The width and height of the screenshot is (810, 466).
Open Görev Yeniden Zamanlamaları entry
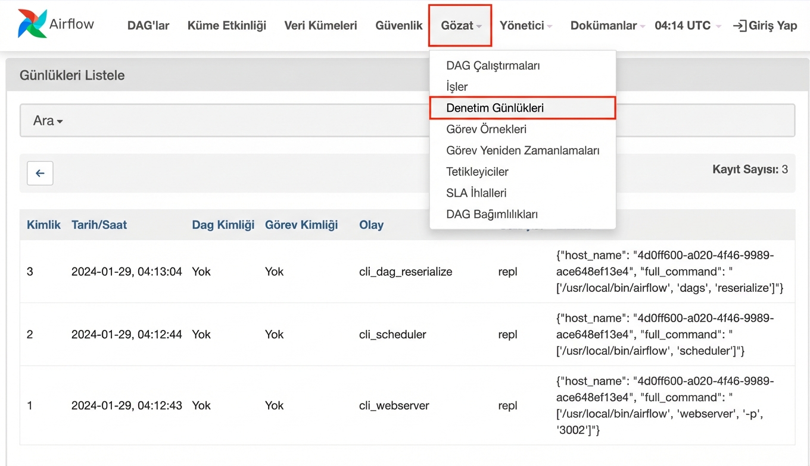click(522, 150)
